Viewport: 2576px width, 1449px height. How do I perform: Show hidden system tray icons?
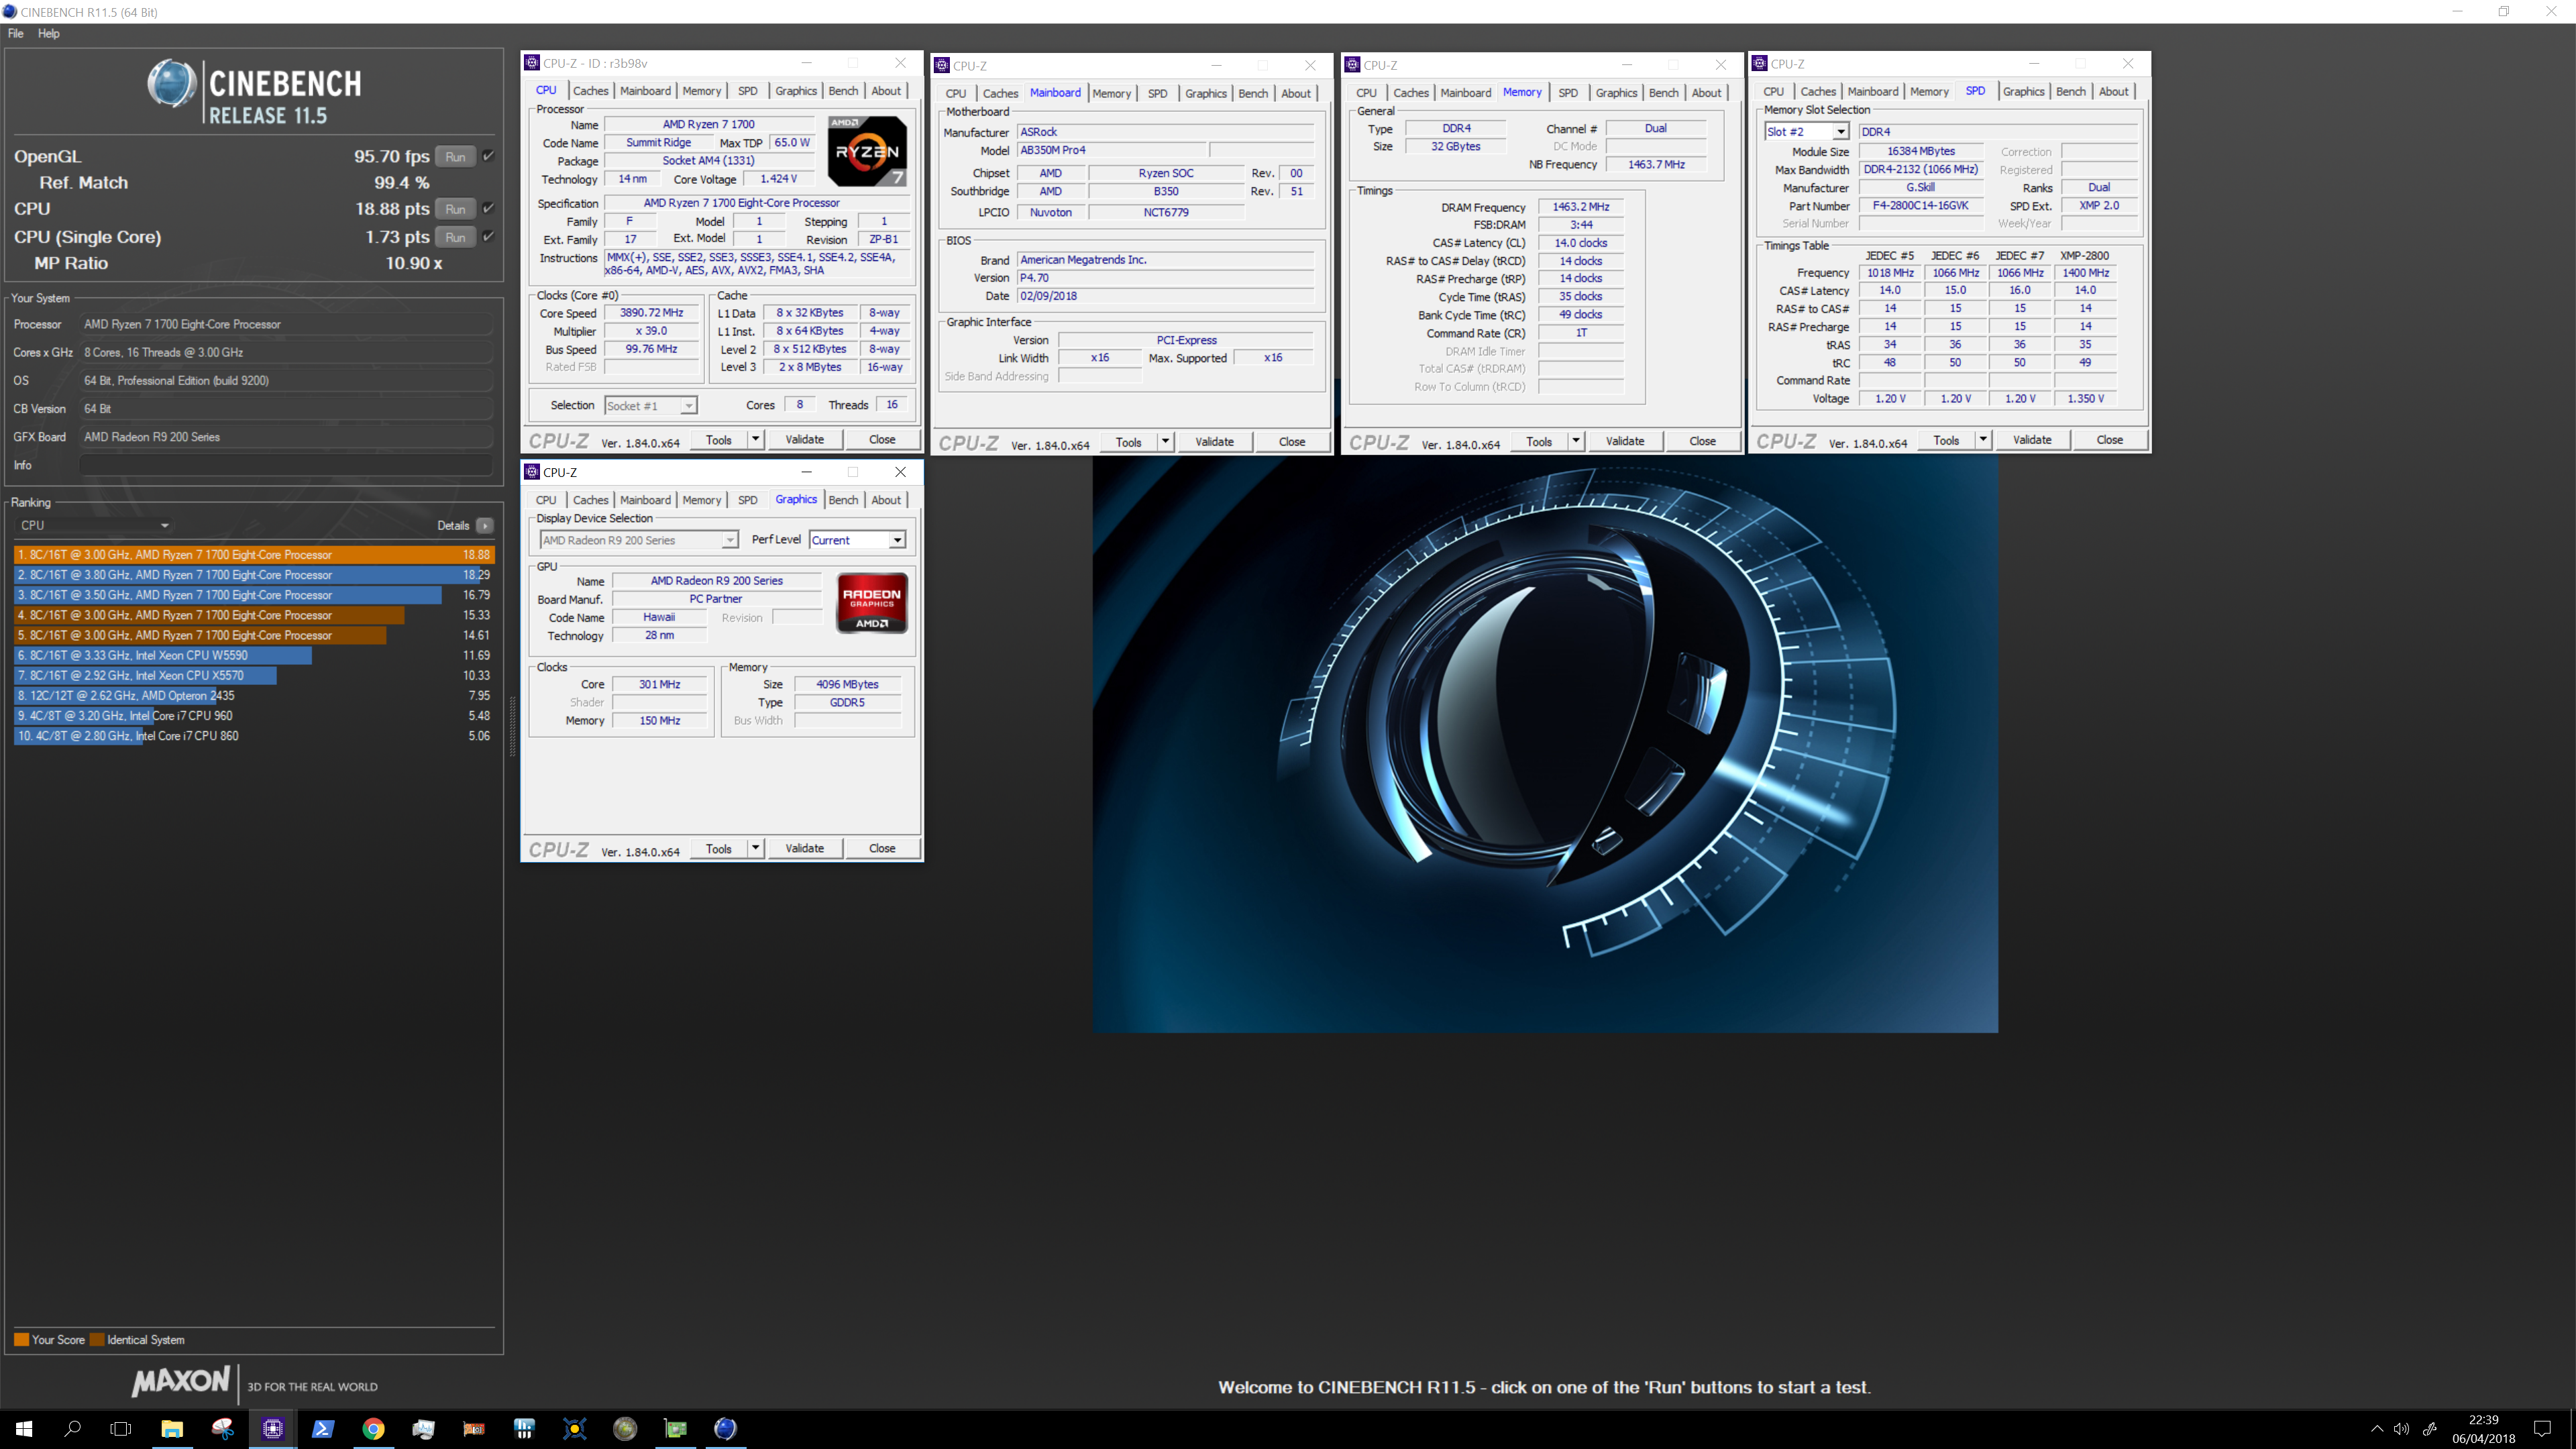click(x=2376, y=1428)
